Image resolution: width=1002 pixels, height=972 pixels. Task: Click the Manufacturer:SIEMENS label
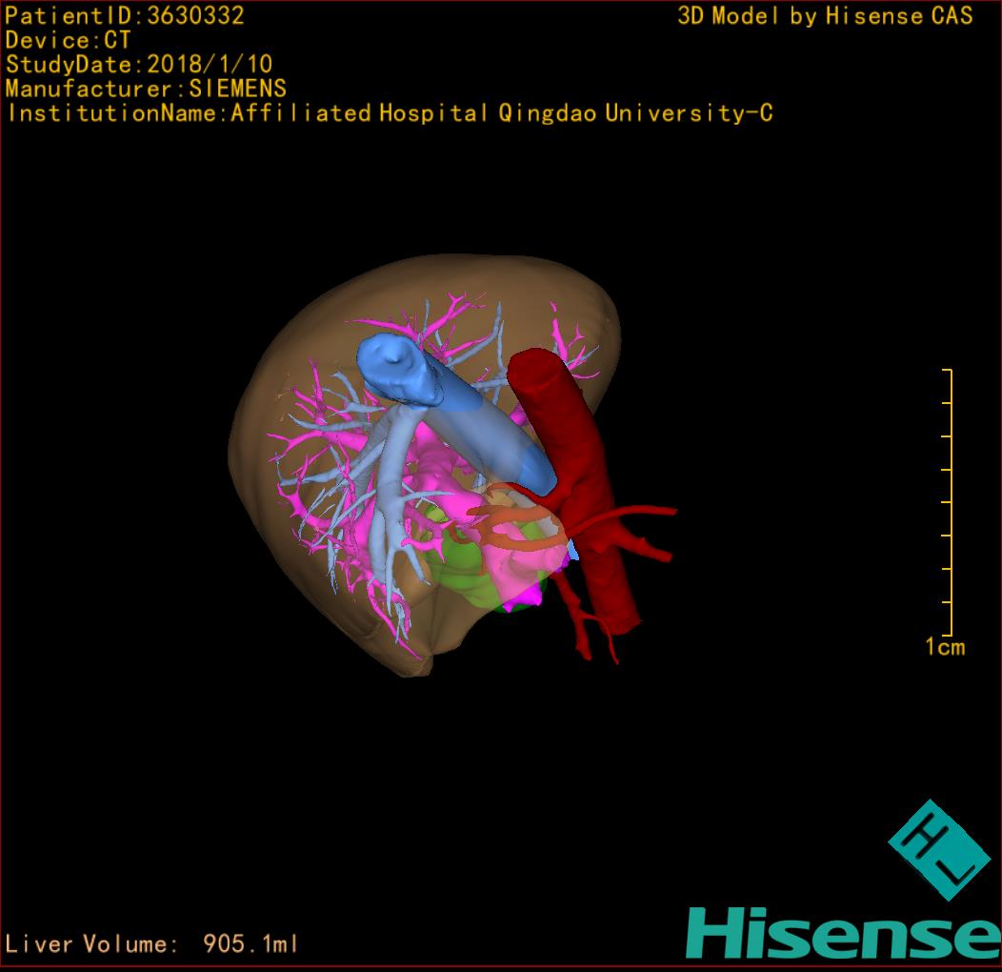click(x=146, y=89)
